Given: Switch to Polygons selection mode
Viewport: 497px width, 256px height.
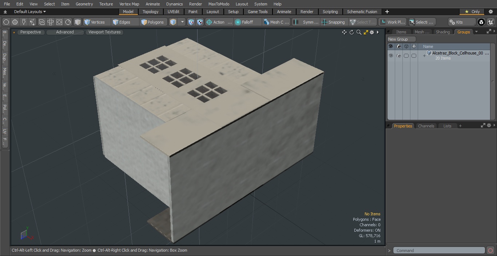Looking at the screenshot, I should pos(154,22).
